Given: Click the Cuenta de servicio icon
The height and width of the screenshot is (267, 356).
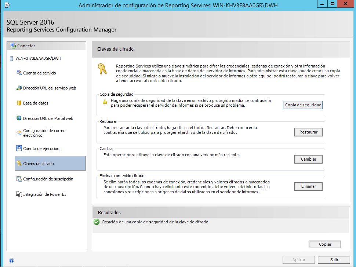Looking at the screenshot, I should (x=19, y=73).
